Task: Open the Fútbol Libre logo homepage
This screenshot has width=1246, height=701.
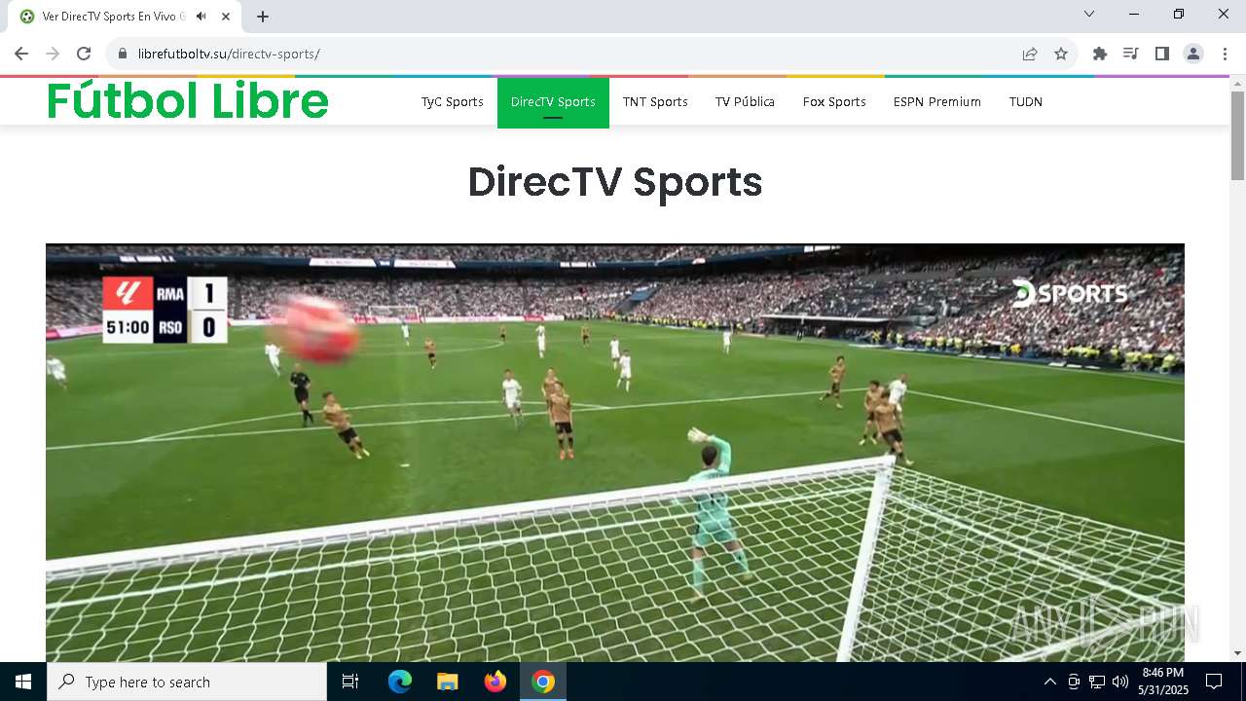Action: point(188,100)
